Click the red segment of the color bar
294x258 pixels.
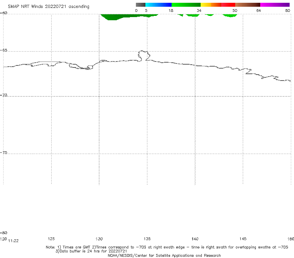click(228, 5)
